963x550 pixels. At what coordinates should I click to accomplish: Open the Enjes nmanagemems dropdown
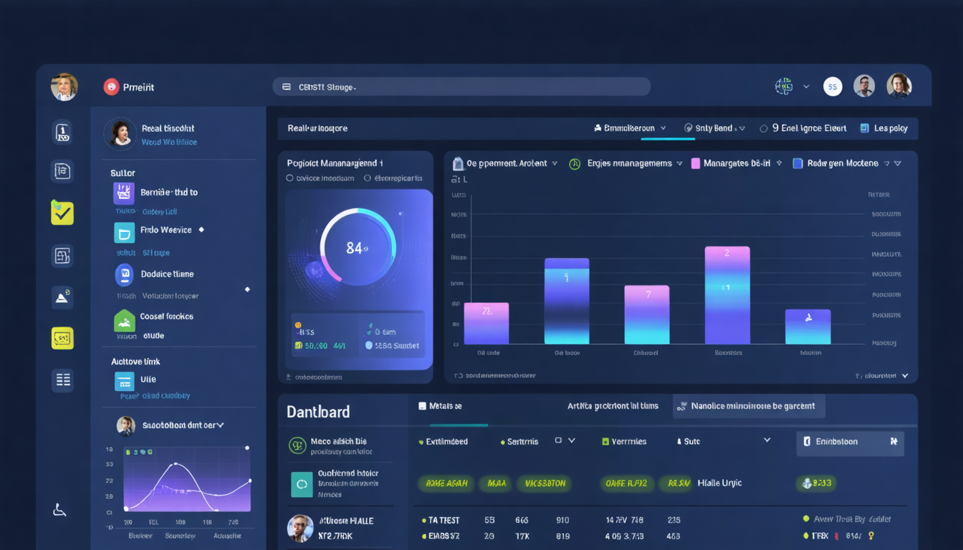679,164
